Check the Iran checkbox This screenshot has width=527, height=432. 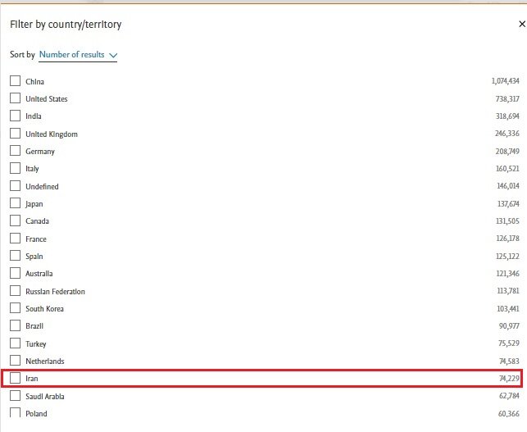pos(15,379)
